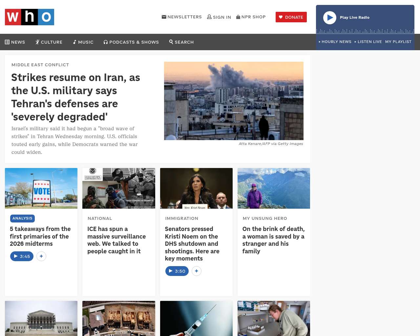Add the midterms primaries story to playlist
The height and width of the screenshot is (336, 420).
[x=41, y=256]
